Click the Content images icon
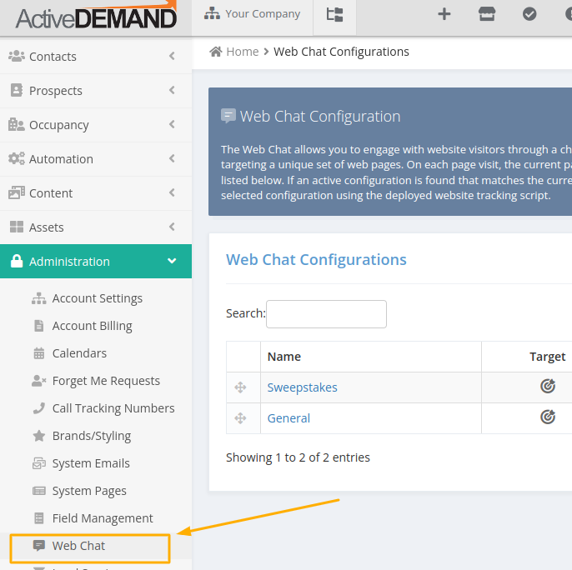Viewport: 572px width, 570px height. (17, 192)
